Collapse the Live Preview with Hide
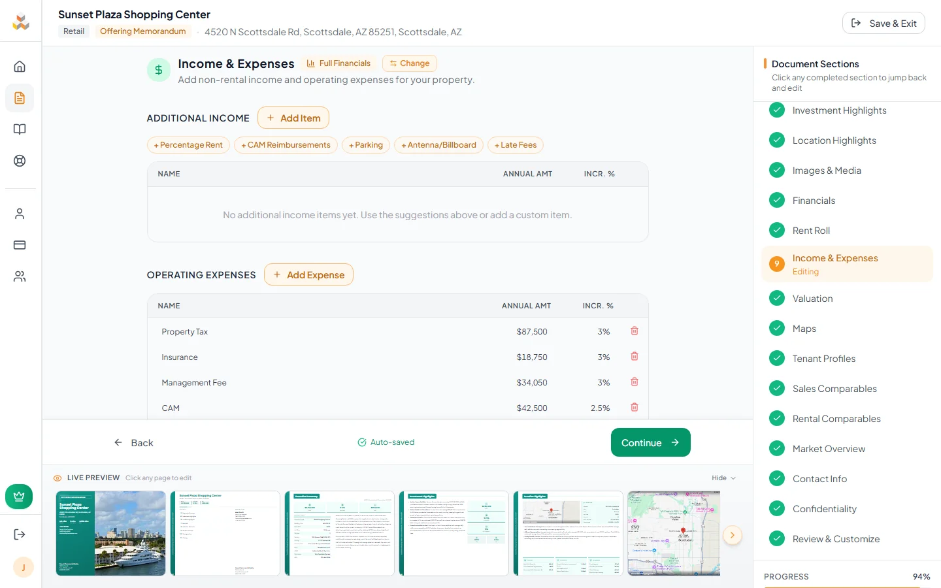Screen dimensions: 941x588 (723, 478)
